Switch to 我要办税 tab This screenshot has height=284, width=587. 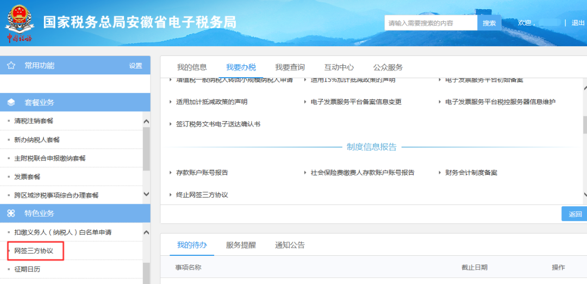pos(241,67)
